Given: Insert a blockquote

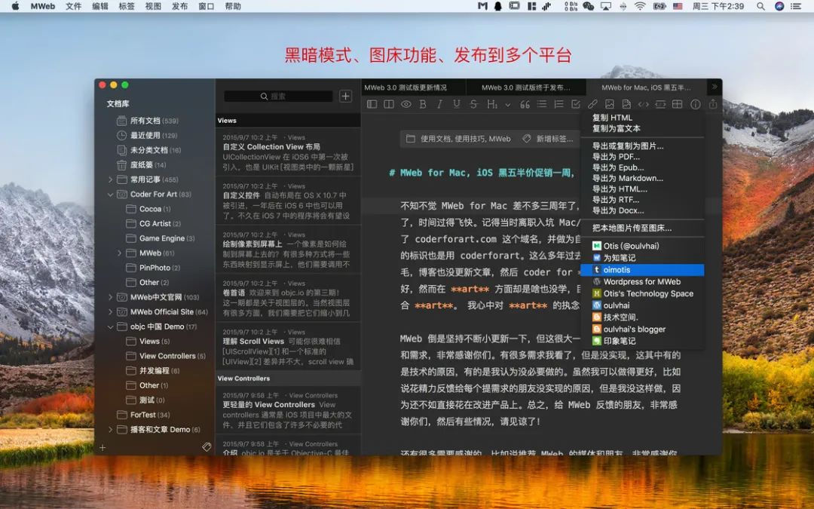Looking at the screenshot, I should pyautogui.click(x=525, y=104).
